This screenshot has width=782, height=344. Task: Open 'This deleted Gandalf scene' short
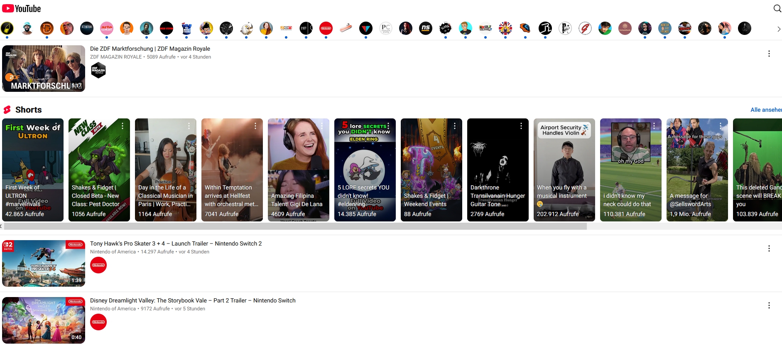(757, 170)
